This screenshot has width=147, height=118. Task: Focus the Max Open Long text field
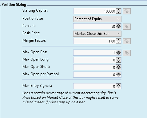point(95,60)
